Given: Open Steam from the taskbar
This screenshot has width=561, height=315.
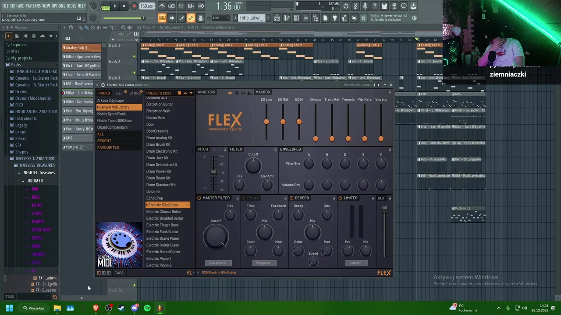Looking at the screenshot, I should 121,308.
